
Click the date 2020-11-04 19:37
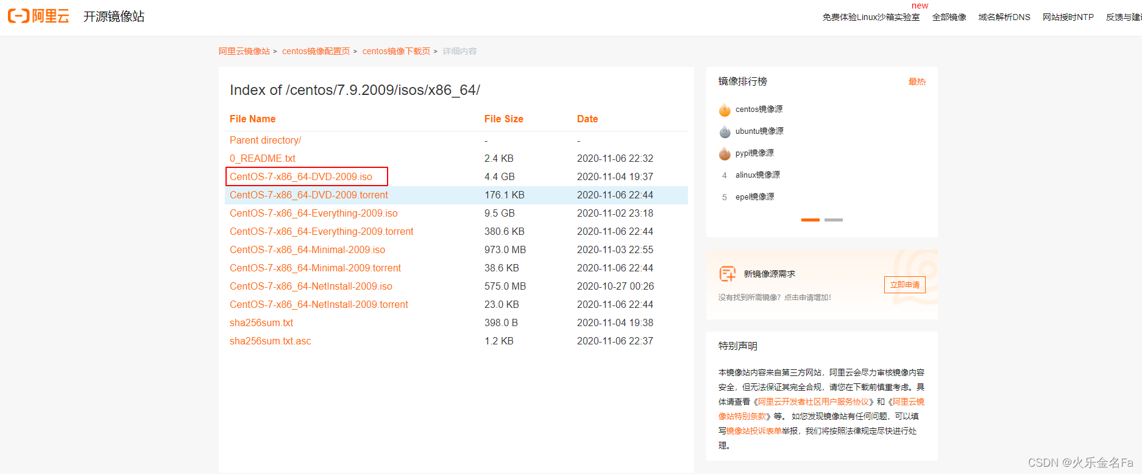pos(615,176)
